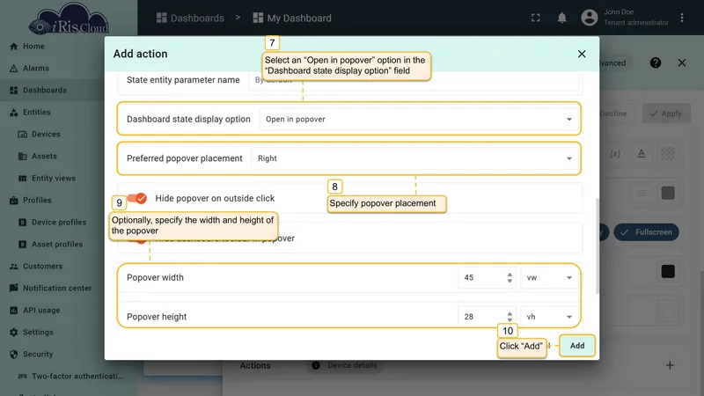
Task: Click the Apply button
Action: point(666,114)
